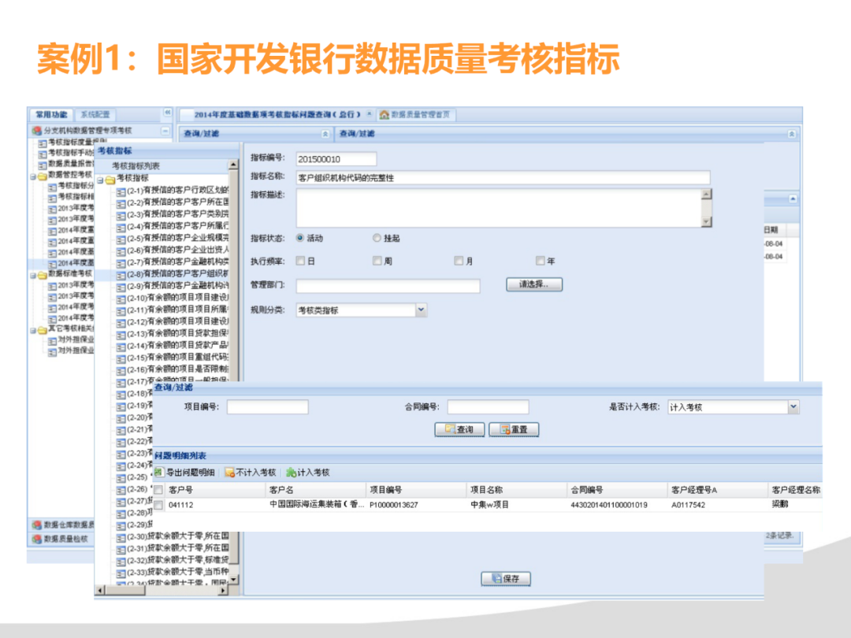The width and height of the screenshot is (851, 638).
Task: Click the page icon of indicator (2-1)
Action: [121, 191]
